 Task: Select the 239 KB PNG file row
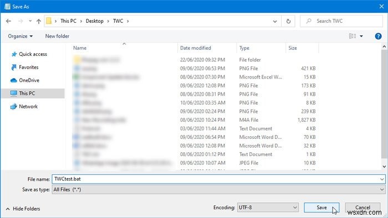click(195, 111)
